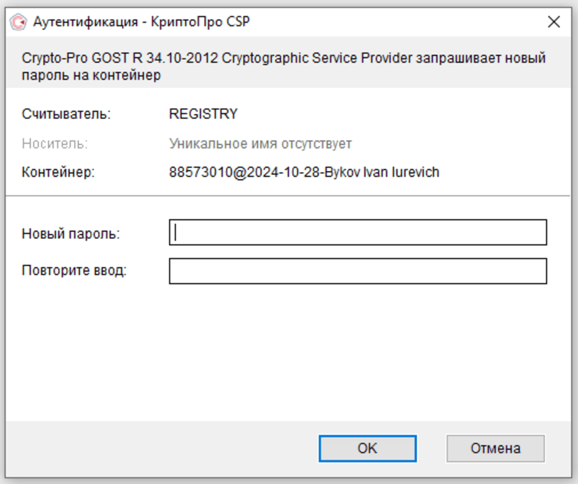Image resolution: width=578 pixels, height=484 pixels.
Task: Click the пароль на контейнер header line
Action: [x=91, y=76]
